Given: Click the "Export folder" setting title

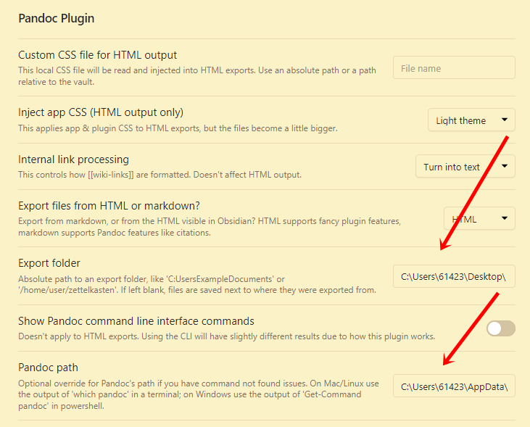Looking at the screenshot, I should (49, 263).
